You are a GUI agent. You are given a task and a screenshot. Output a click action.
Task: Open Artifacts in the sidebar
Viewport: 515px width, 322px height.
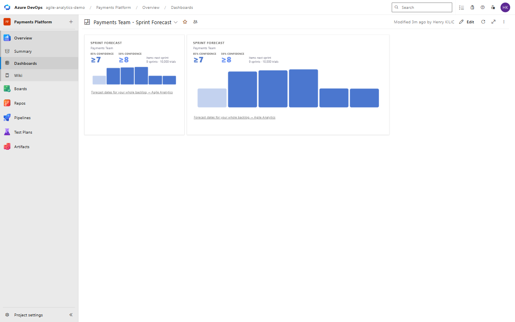tap(39, 147)
